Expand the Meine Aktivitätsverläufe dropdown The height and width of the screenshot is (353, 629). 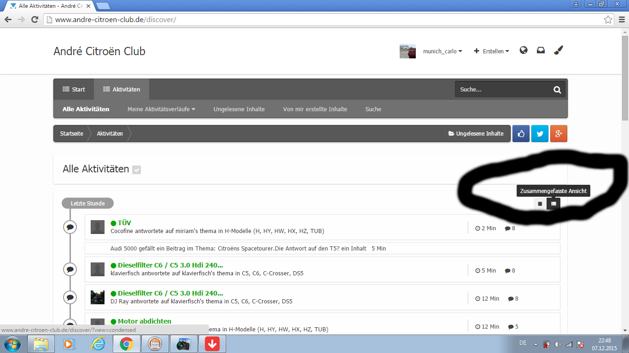click(x=161, y=109)
